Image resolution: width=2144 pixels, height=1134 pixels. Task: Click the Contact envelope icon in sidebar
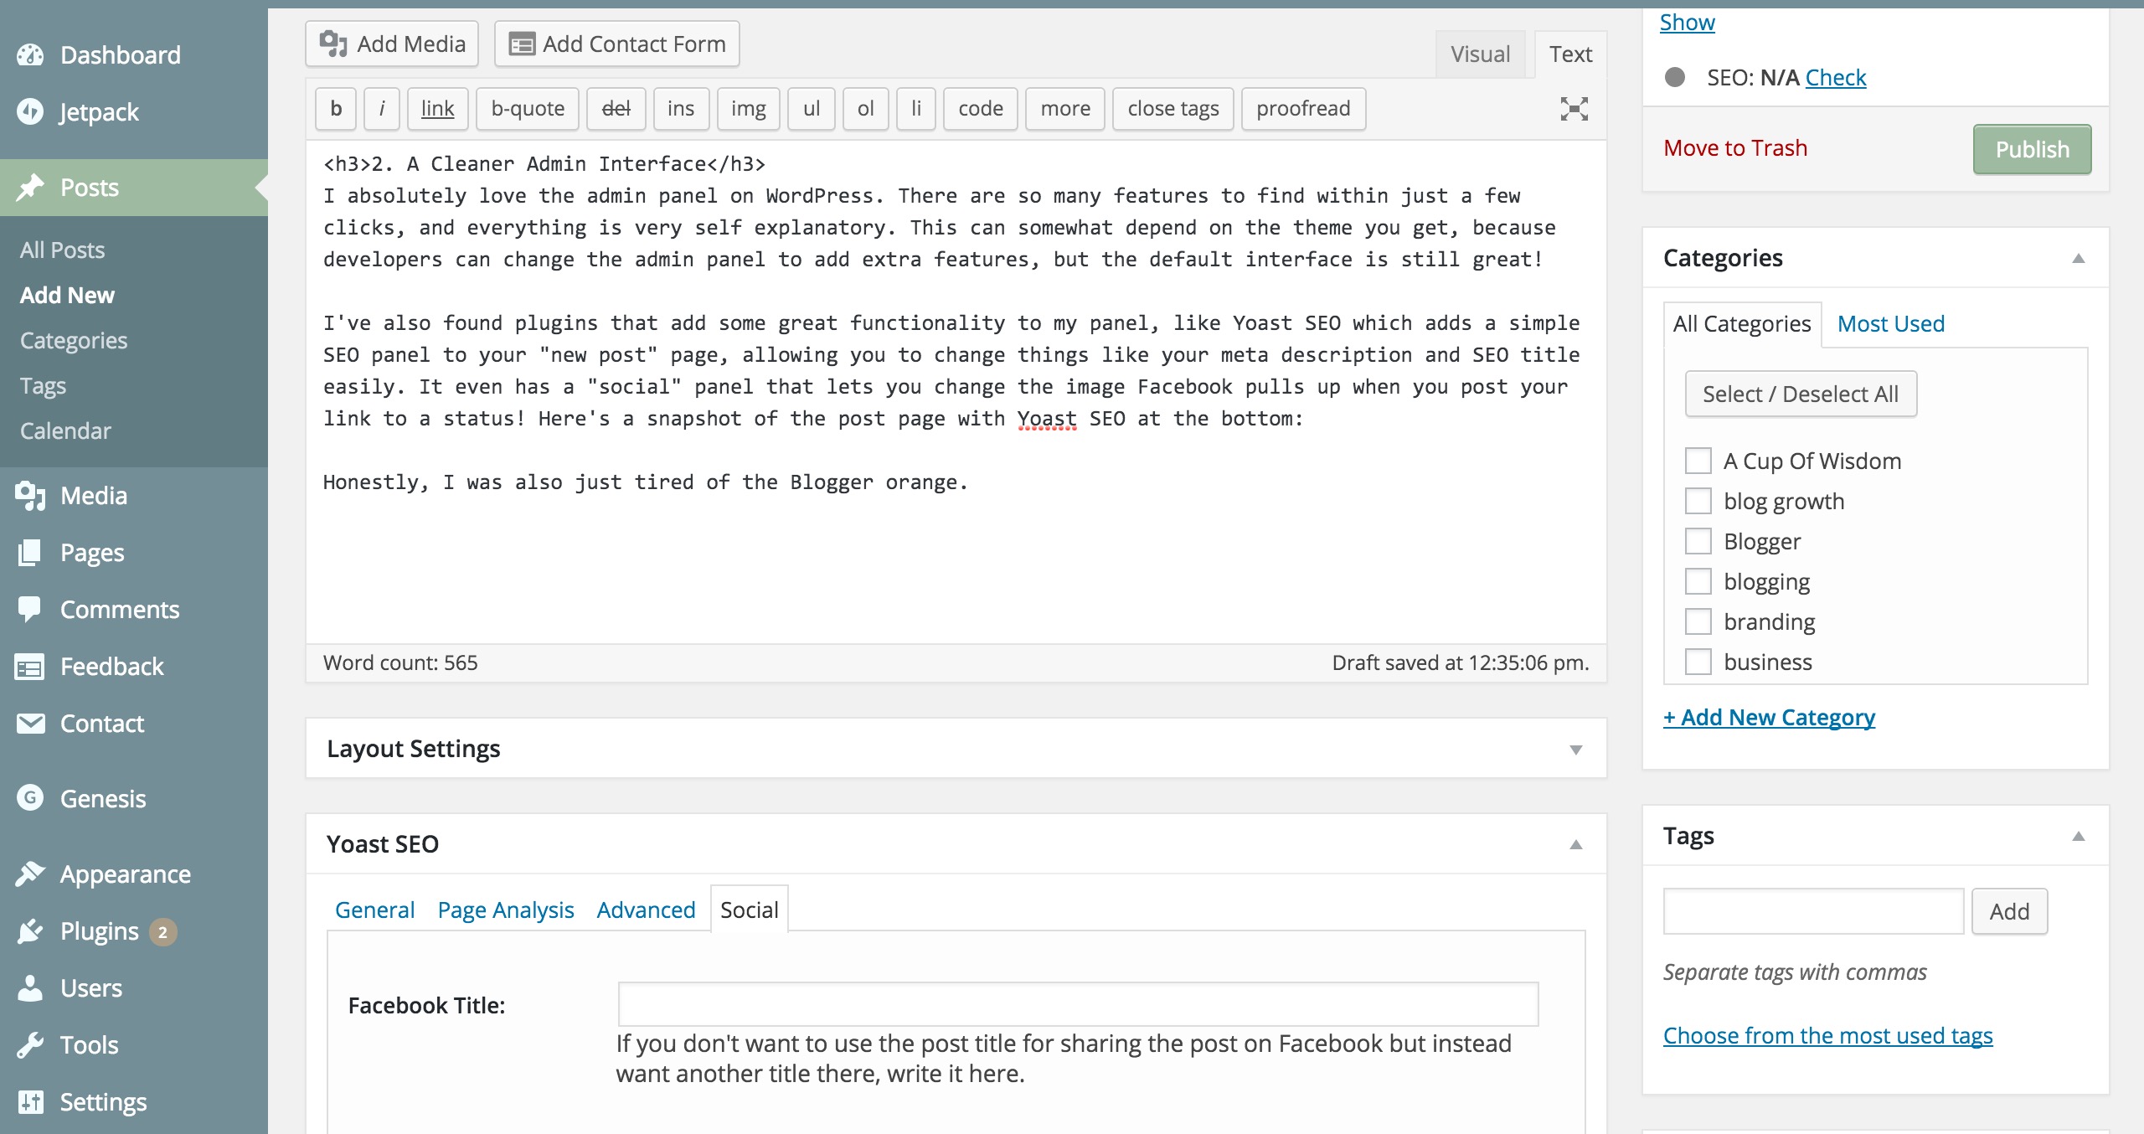30,723
